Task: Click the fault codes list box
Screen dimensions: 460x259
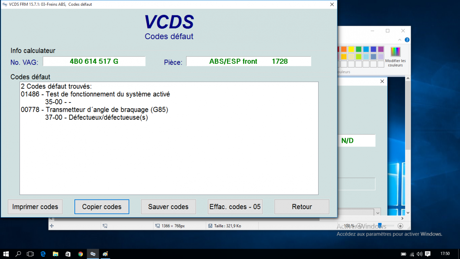Action: click(169, 153)
